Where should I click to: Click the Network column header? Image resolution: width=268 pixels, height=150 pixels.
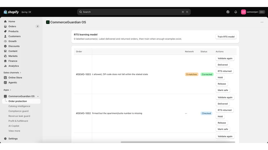[189, 52]
